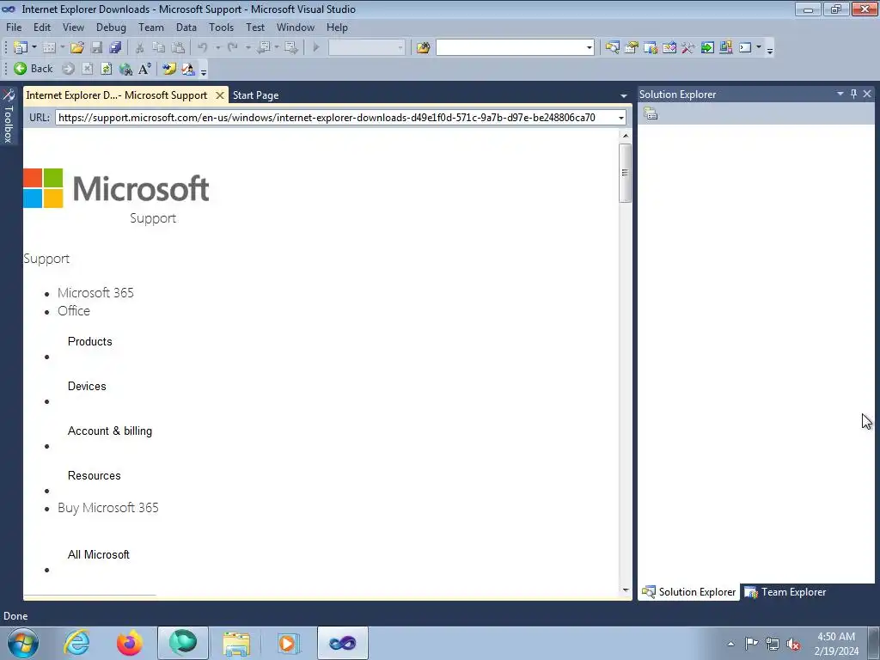Open Standard toolbar options overflow arrow
Screen dimensions: 880x660
[x=770, y=49]
